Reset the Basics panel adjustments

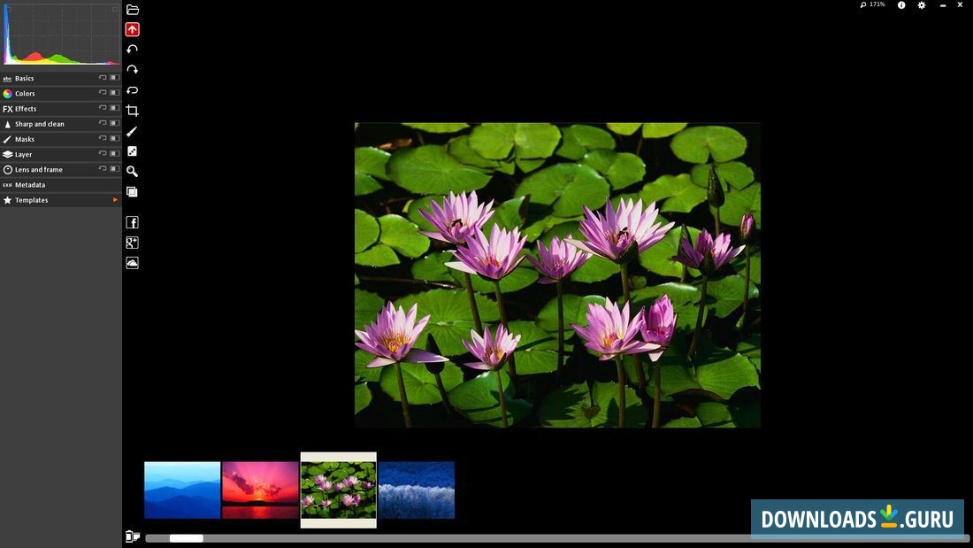(103, 78)
